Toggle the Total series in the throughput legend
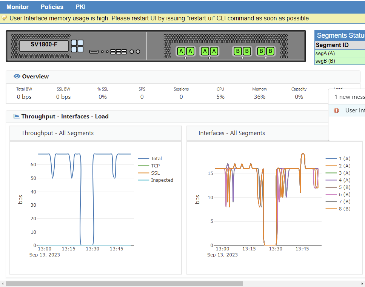The height and width of the screenshot is (287, 365). [x=156, y=159]
